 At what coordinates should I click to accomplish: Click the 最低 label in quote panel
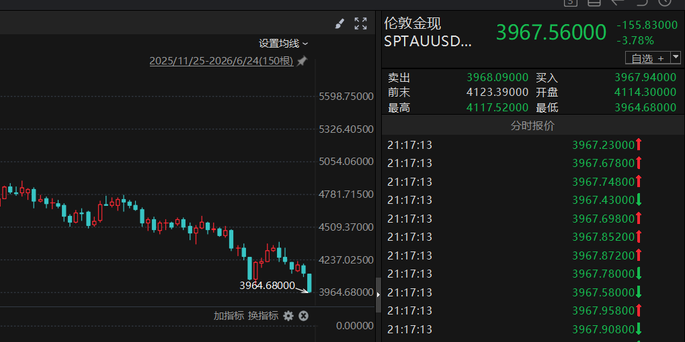coord(547,107)
